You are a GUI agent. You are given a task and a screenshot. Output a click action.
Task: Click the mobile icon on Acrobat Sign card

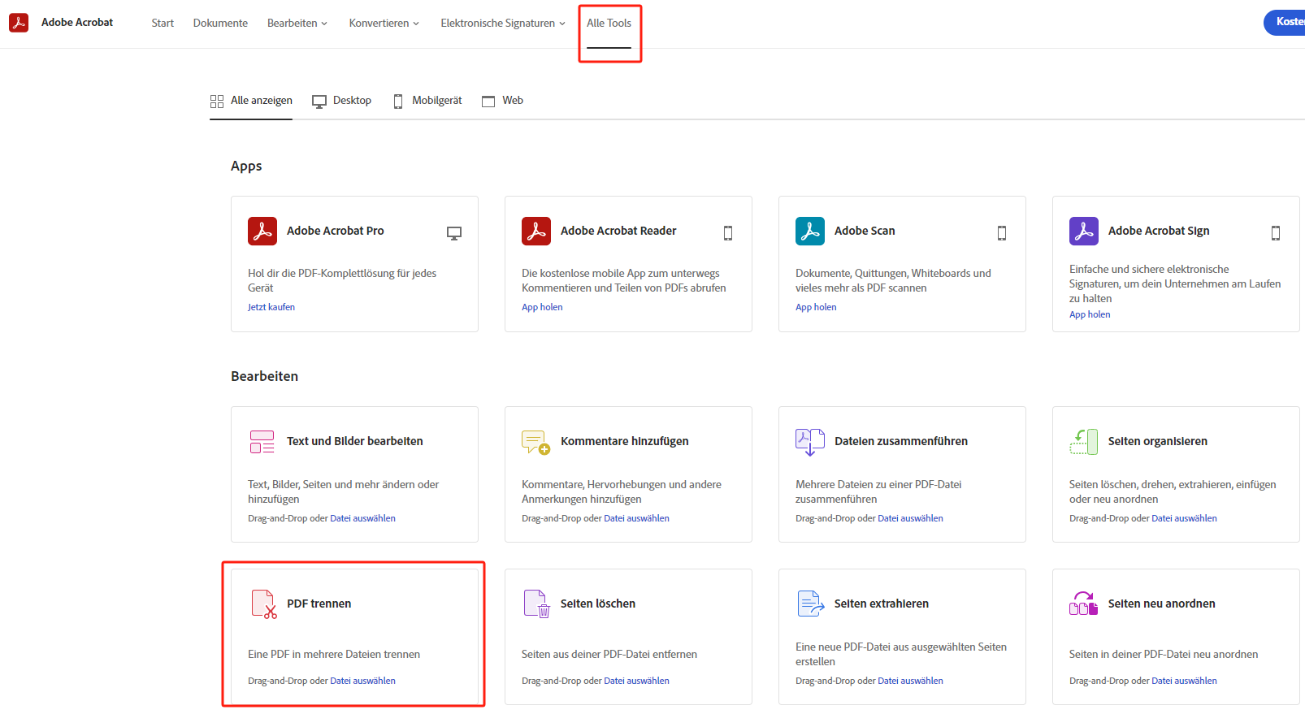tap(1276, 233)
